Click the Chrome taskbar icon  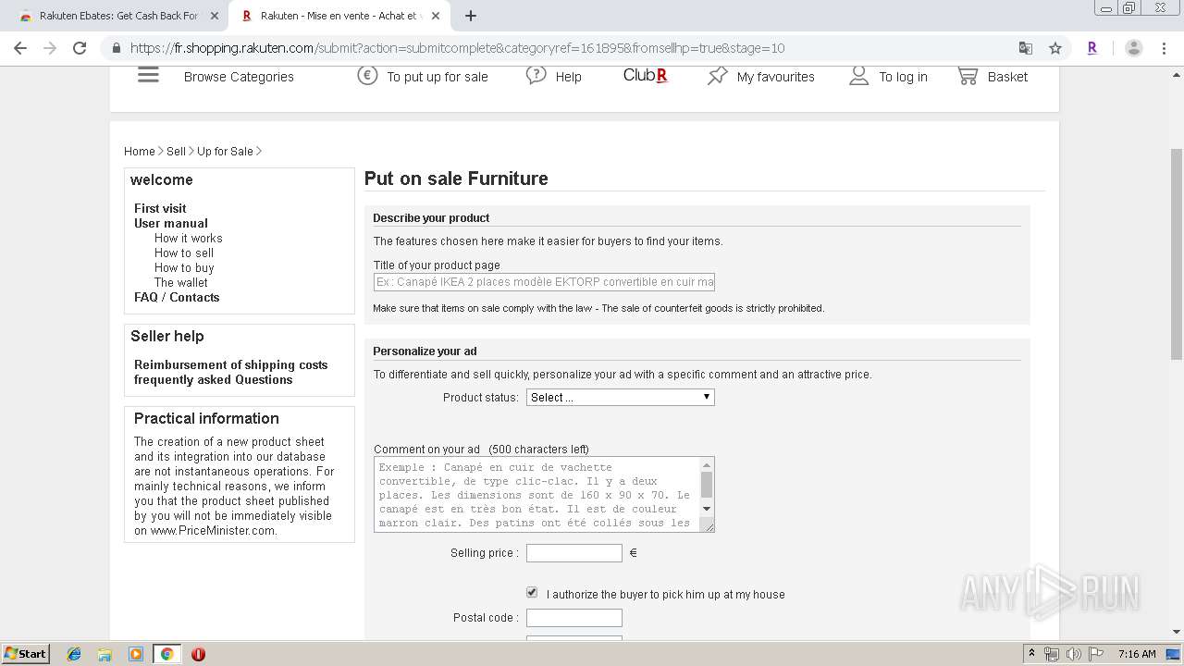166,654
